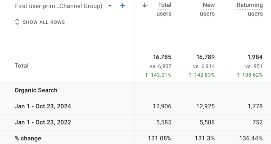This screenshot has height=144, width=271.
Task: Click the green up arrow next to 142.83%
Action: [190, 75]
